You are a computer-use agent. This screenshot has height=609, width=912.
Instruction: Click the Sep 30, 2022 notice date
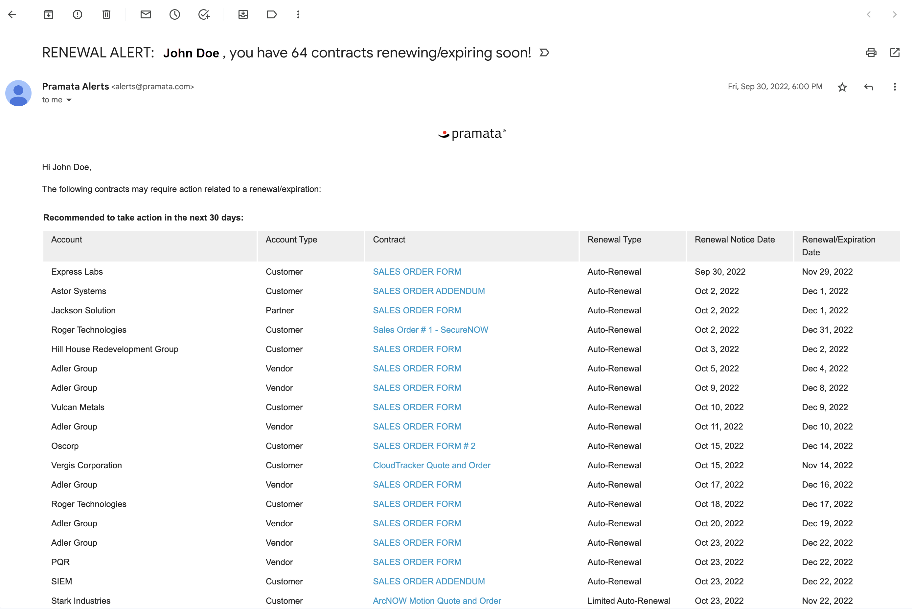720,272
